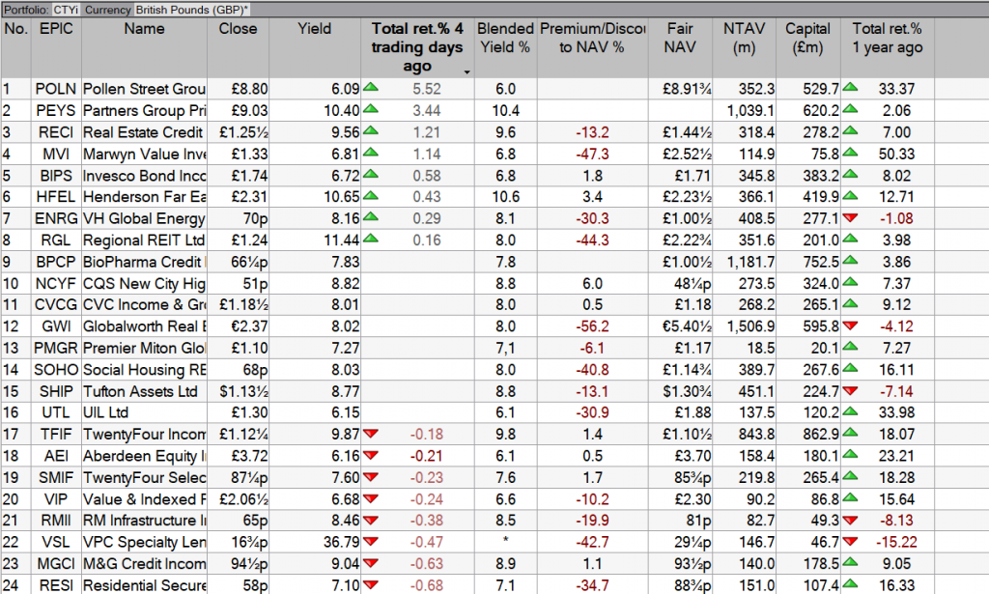
Task: Click the green up arrow in the ENRG yield cell
Action: click(x=371, y=217)
